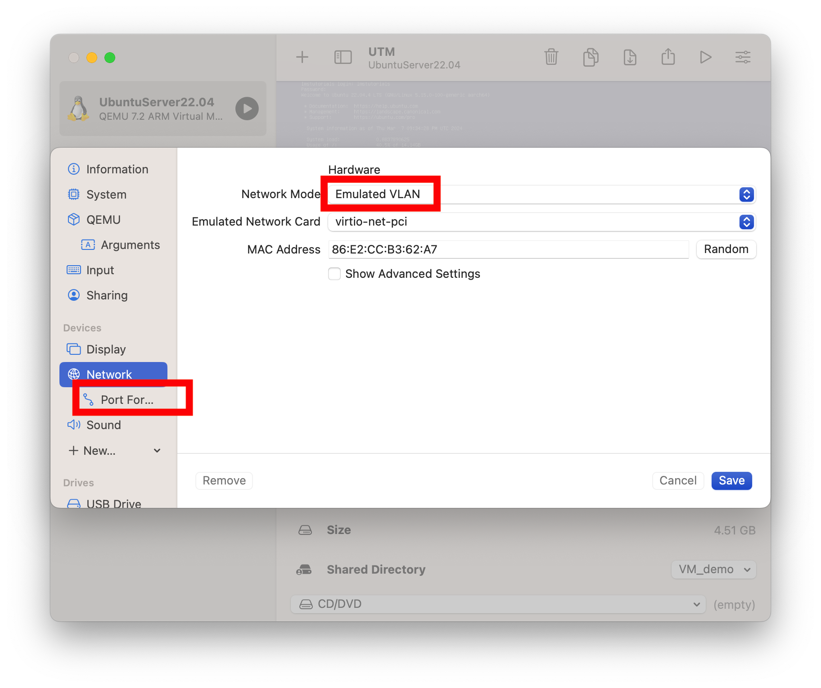Viewport: 821px width, 688px height.
Task: Click the clone VM icon in the toolbar
Action: coord(591,57)
